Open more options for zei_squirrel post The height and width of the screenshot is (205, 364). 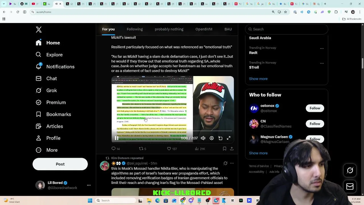(x=232, y=163)
